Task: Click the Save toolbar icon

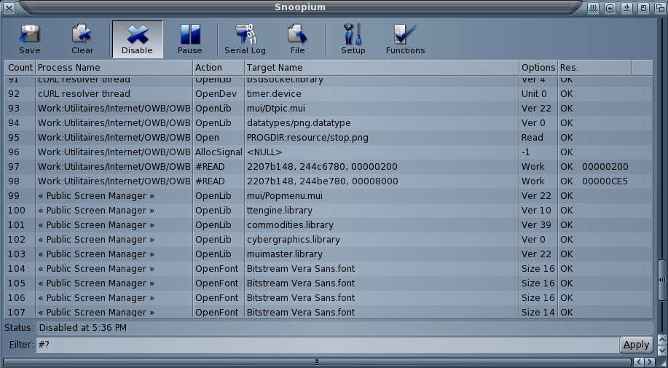Action: point(29,39)
